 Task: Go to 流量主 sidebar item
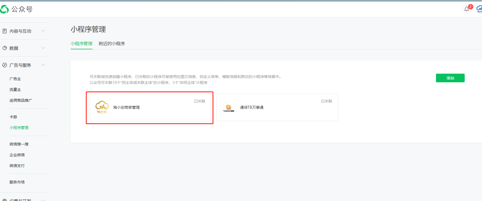[x=15, y=90]
